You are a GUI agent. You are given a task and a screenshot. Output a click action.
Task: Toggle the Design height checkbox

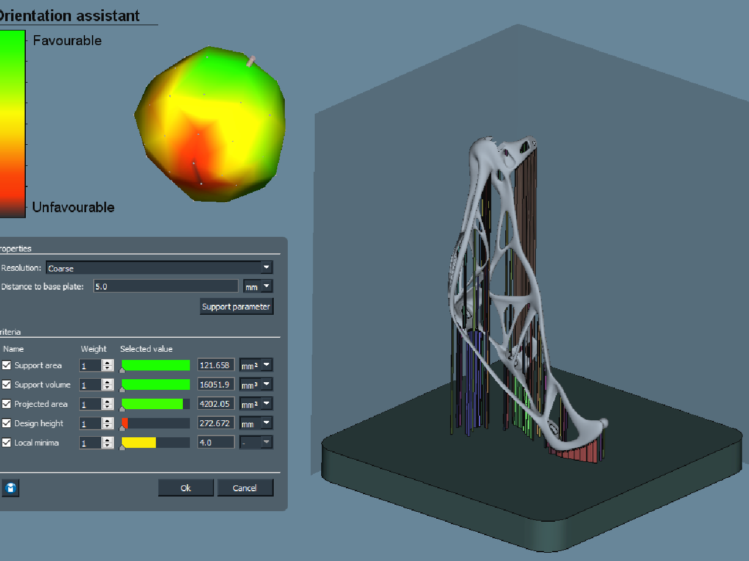point(6,423)
